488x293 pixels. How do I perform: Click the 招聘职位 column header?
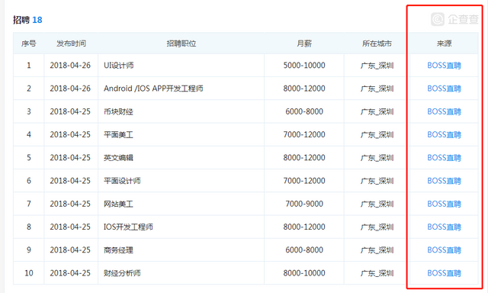[181, 43]
